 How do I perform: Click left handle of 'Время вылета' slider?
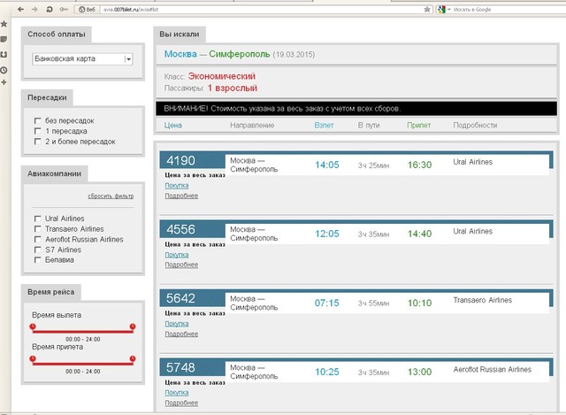[x=33, y=327]
